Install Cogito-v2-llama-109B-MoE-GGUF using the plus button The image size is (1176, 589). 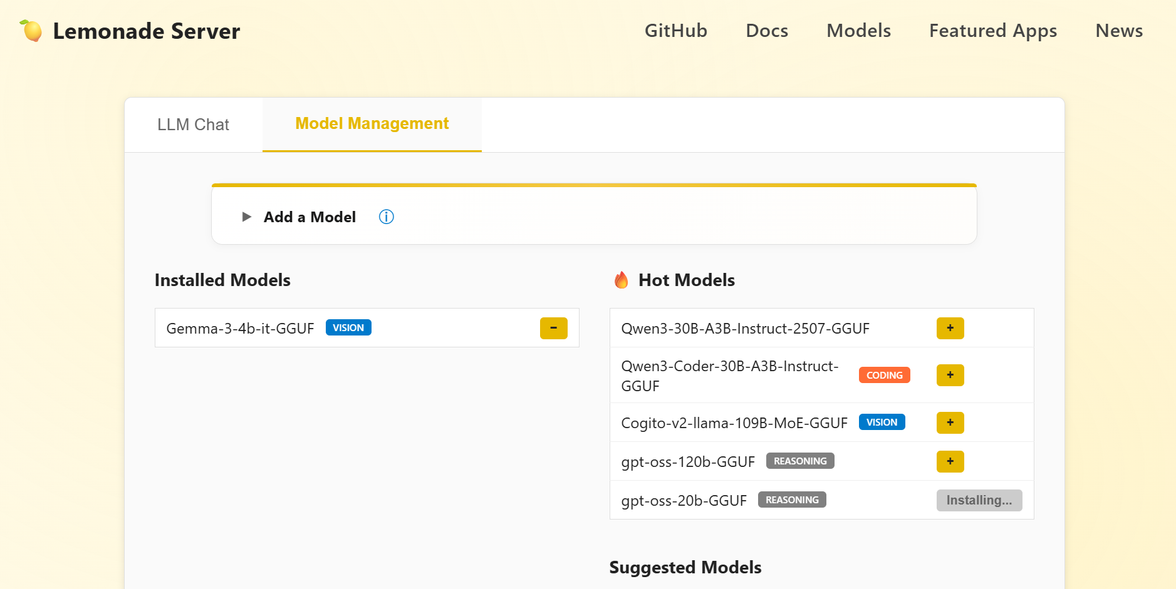[950, 423]
